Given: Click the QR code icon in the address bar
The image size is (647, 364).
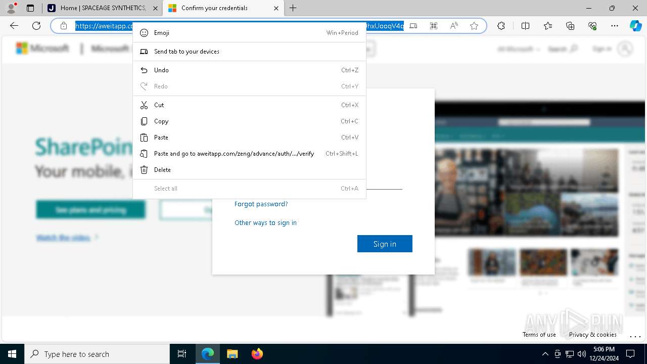Looking at the screenshot, I should 434,26.
